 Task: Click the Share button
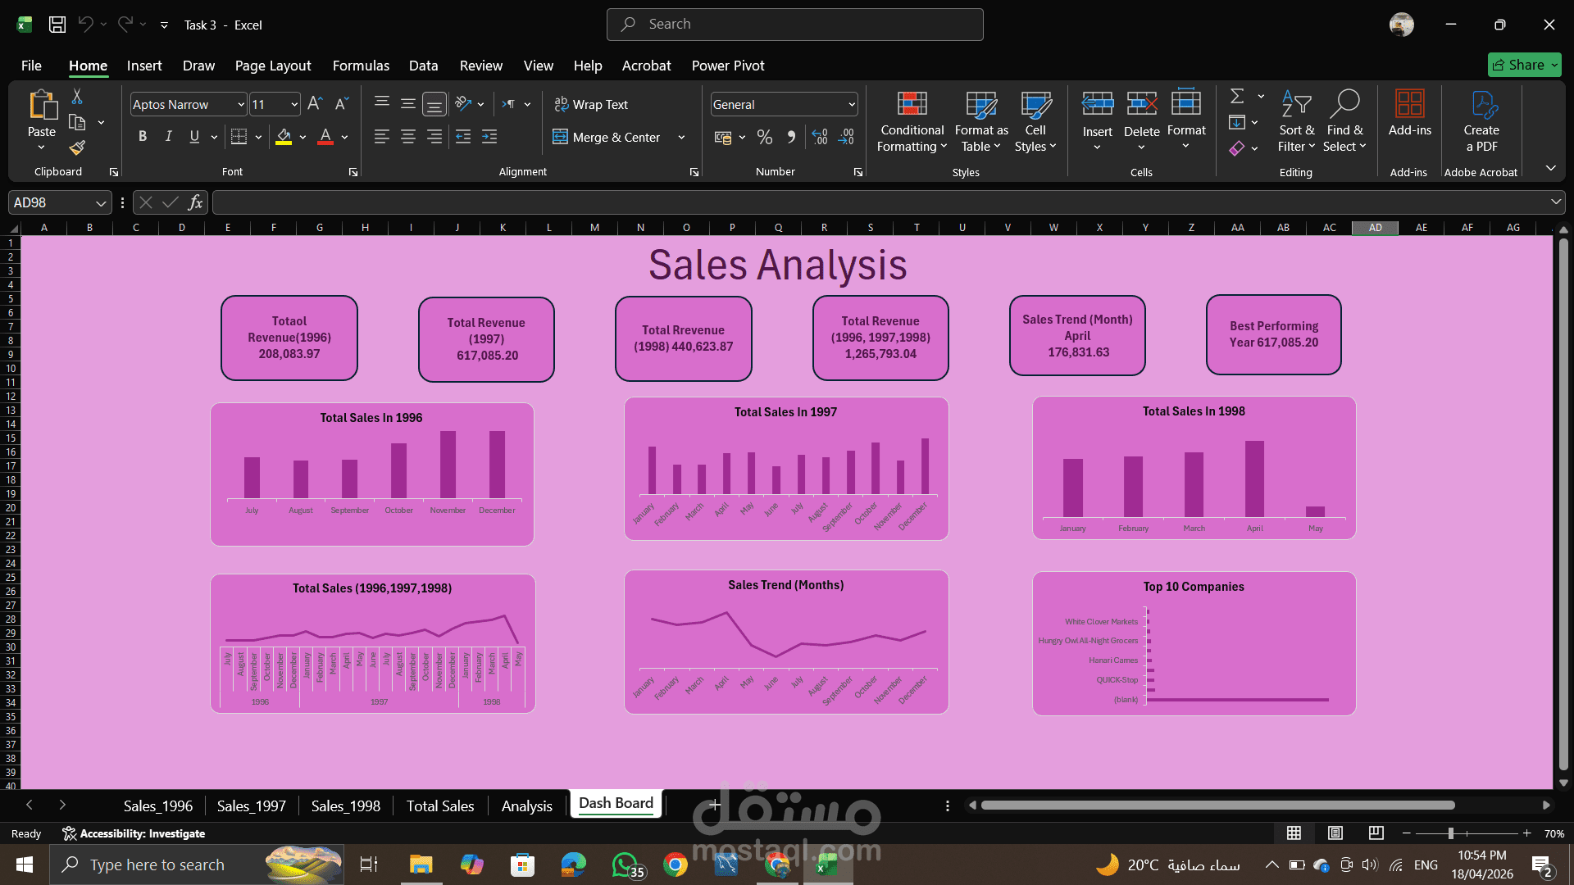pyautogui.click(x=1525, y=65)
